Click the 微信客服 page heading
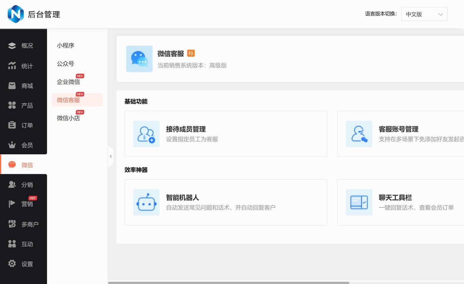Image resolution: width=464 pixels, height=284 pixels. 171,54
